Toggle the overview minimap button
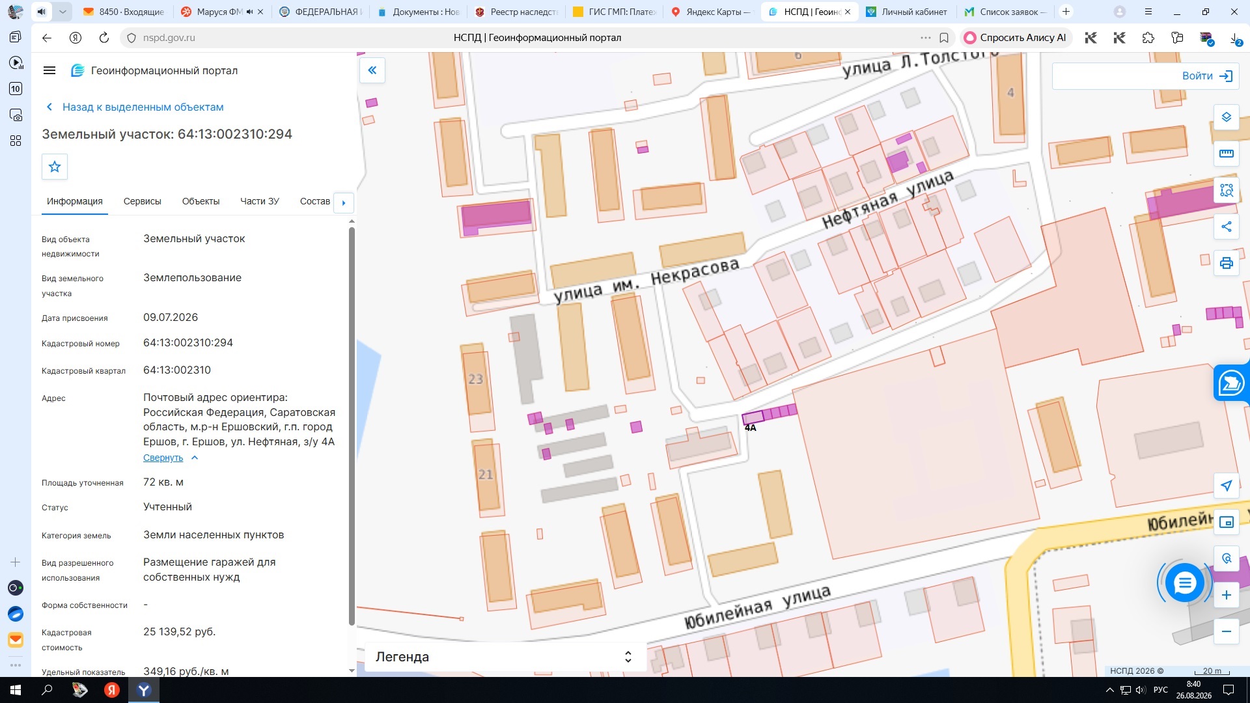Screen dimensions: 1250x703 click(x=1227, y=522)
